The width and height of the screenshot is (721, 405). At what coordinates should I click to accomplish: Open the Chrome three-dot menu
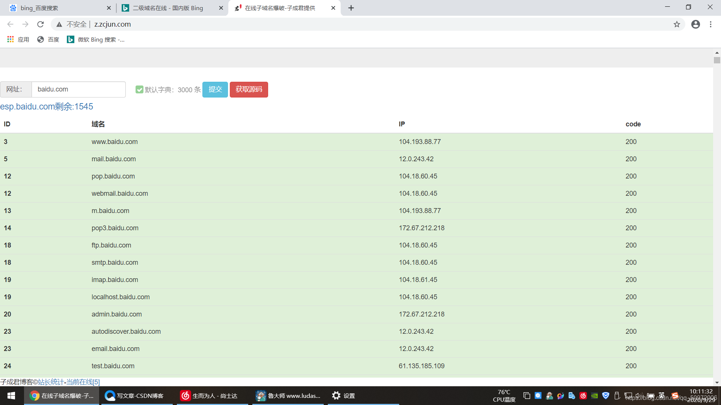(x=710, y=24)
